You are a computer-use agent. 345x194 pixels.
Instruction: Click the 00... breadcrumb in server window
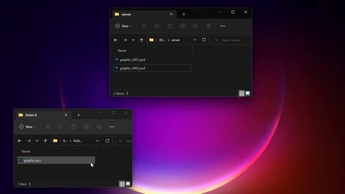(x=162, y=40)
